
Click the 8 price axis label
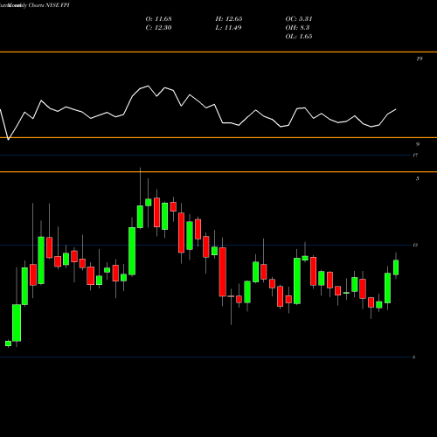pos(414,357)
